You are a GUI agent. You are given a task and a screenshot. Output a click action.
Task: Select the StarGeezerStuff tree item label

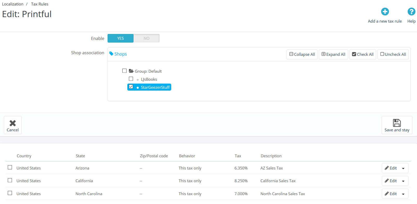pyautogui.click(x=155, y=87)
